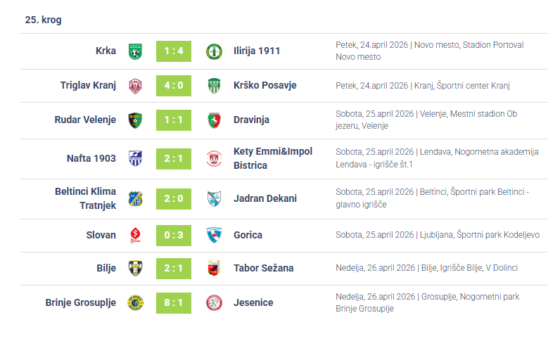
Task: Click the Tabor Sežana club crest
Action: 214,268
